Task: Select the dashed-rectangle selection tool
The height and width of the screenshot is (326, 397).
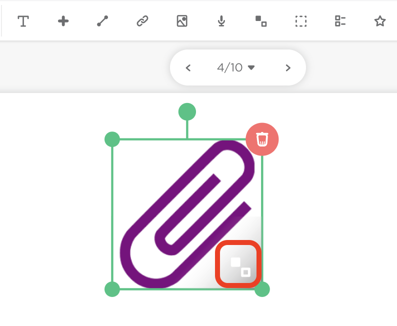Action: point(301,21)
